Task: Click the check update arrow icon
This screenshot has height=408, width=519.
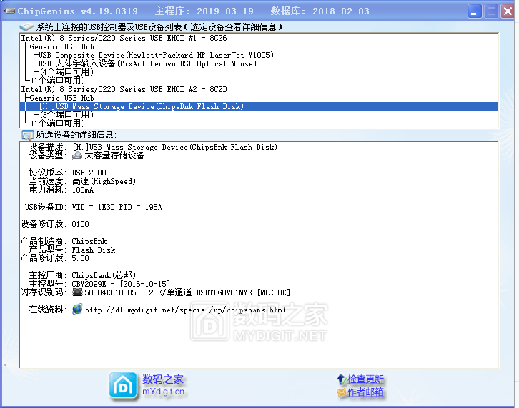Action: click(x=341, y=379)
